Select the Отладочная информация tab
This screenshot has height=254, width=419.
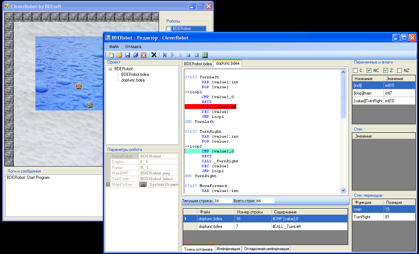pos(266,249)
